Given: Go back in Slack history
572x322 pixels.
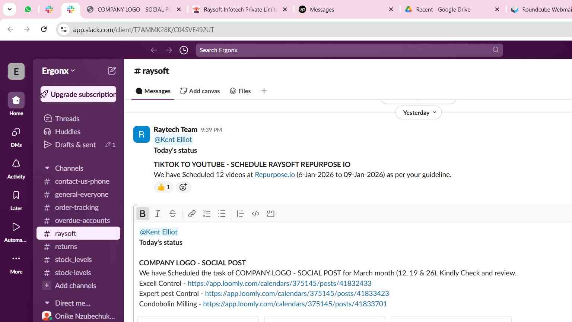Looking at the screenshot, I should pyautogui.click(x=154, y=50).
